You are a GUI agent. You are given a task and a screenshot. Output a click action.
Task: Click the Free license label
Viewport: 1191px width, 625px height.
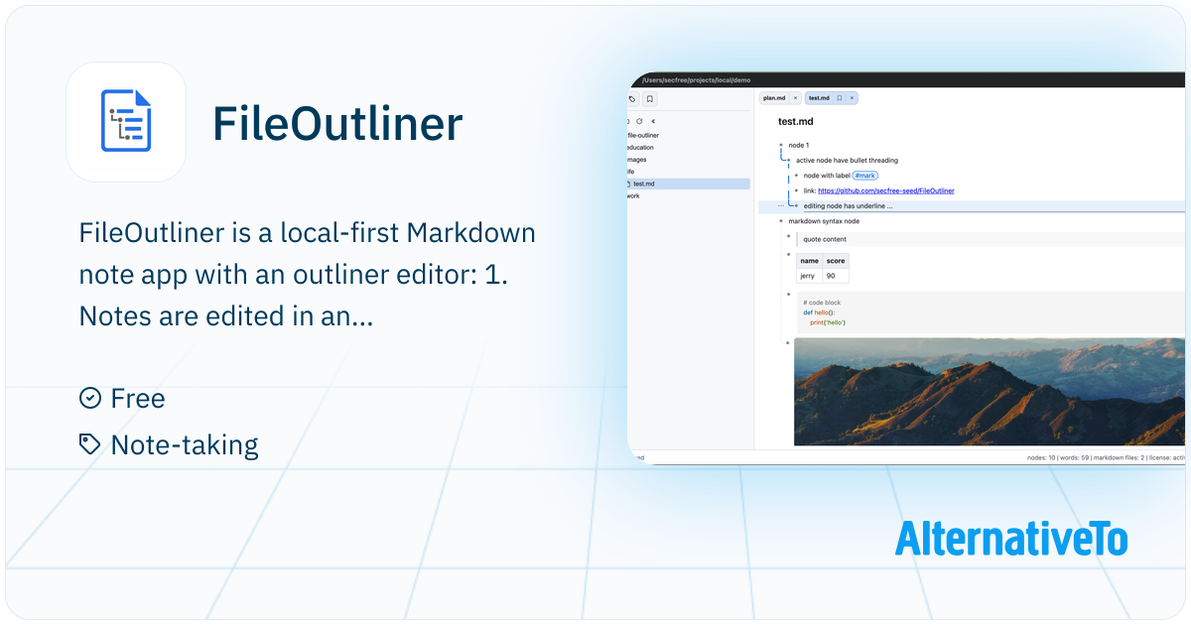point(138,399)
